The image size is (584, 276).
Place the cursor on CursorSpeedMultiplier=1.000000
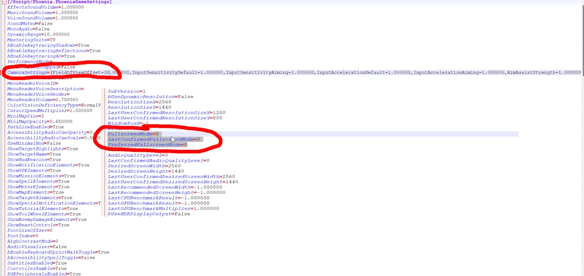click(50, 111)
